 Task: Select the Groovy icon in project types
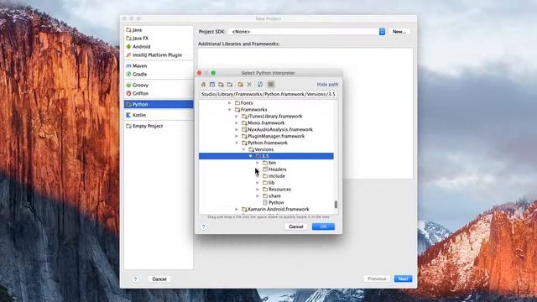click(128, 85)
